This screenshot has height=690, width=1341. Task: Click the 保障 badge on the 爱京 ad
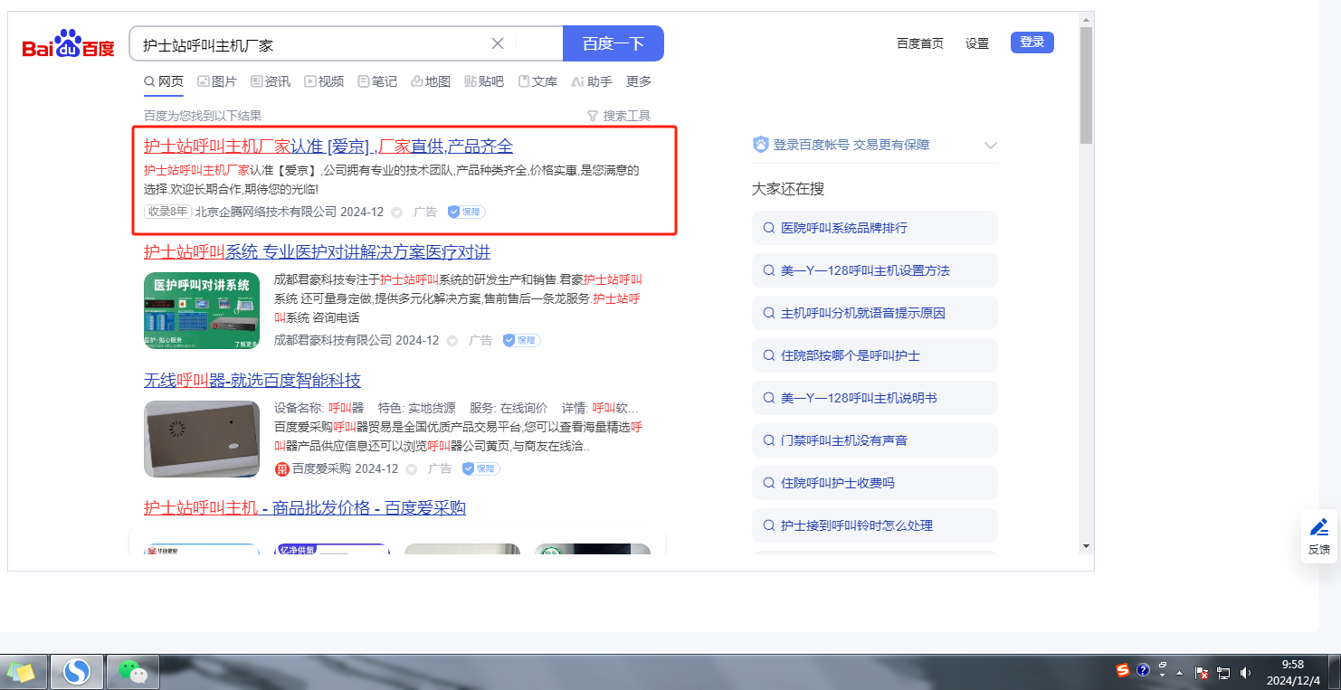coord(467,212)
